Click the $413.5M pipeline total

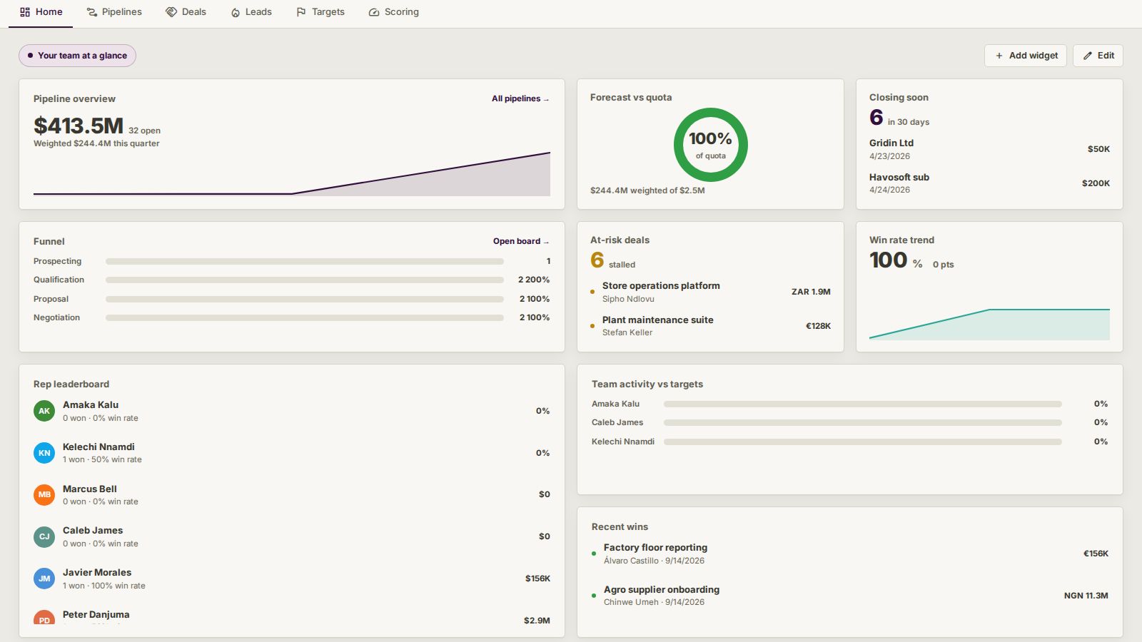point(79,126)
